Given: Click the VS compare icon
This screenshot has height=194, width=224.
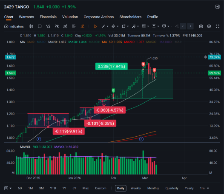Looking at the screenshot, I should click(48, 26).
